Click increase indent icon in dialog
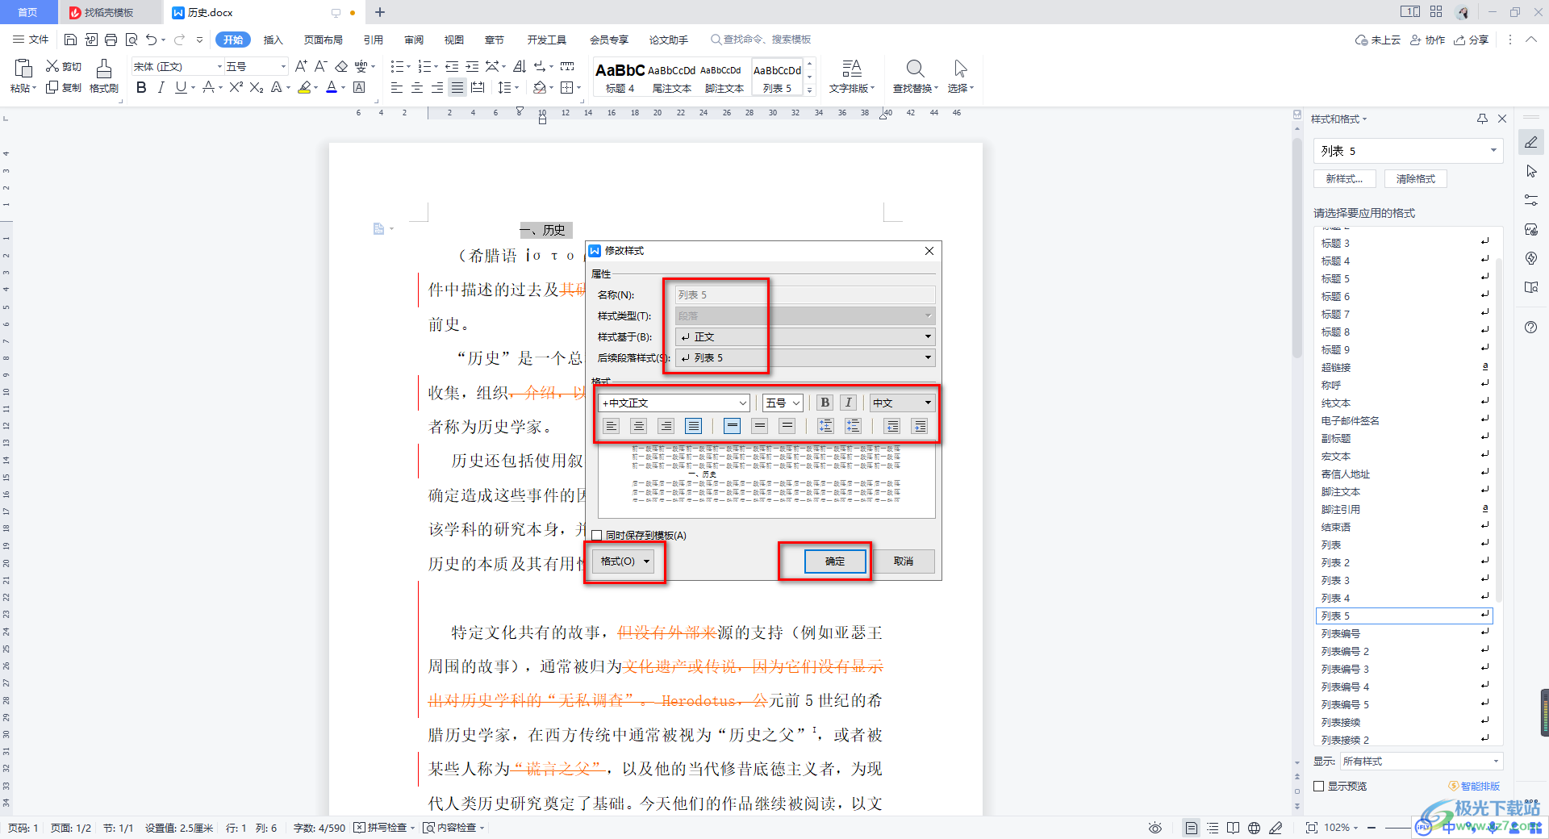 click(x=920, y=426)
